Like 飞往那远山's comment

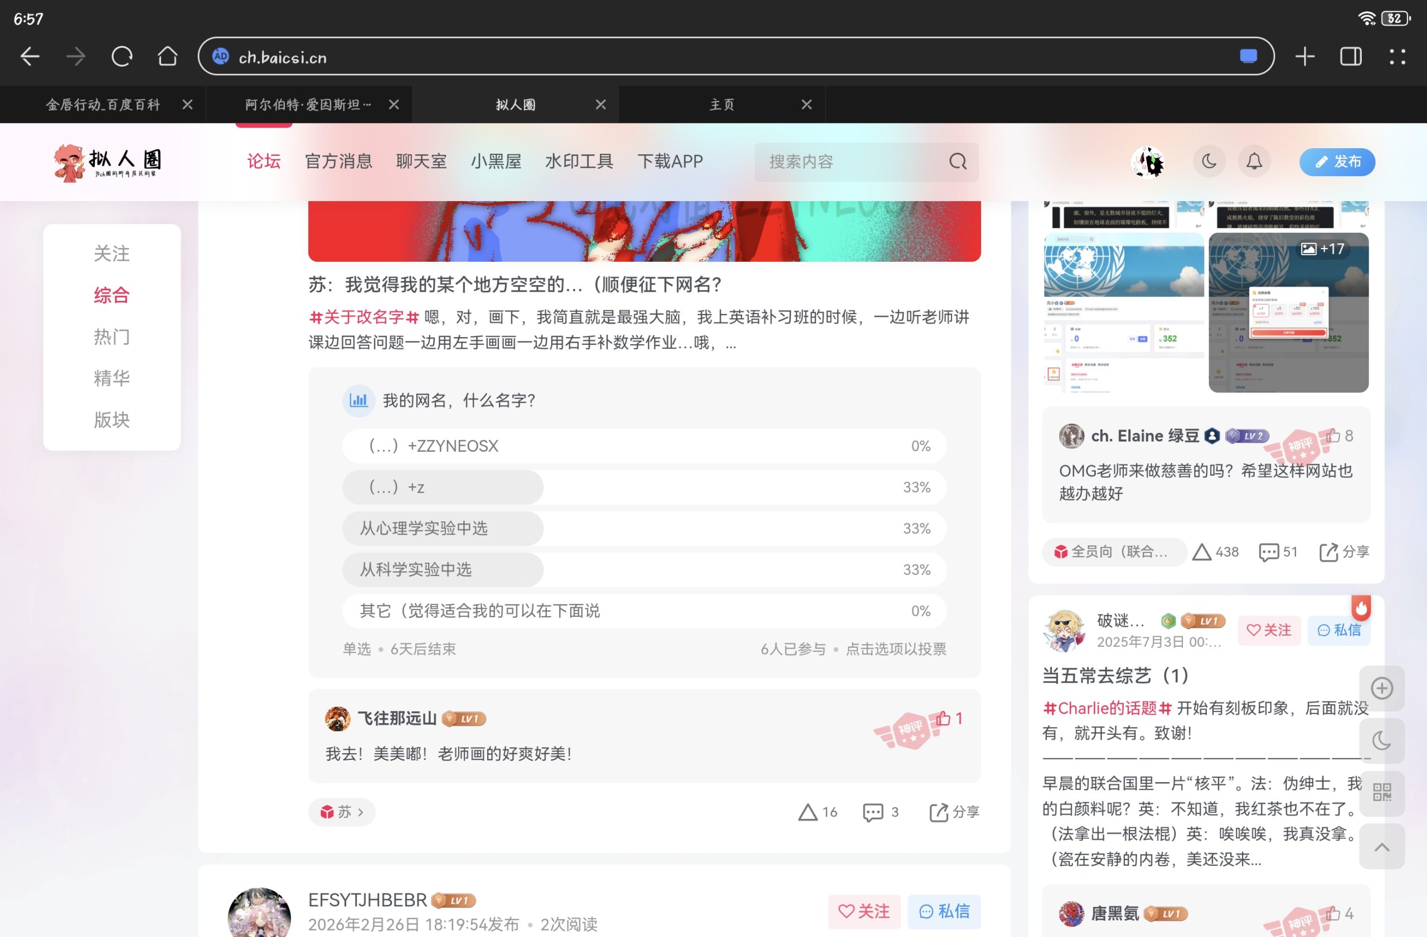click(x=949, y=718)
